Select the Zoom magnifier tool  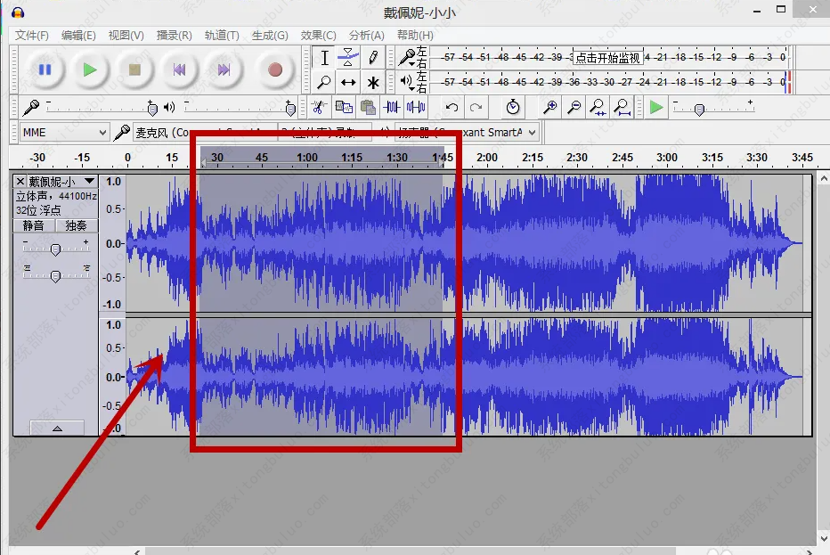(324, 82)
